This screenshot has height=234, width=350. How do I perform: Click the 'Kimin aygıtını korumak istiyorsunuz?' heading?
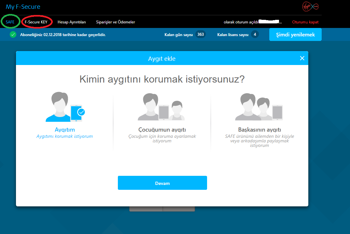pyautogui.click(x=162, y=79)
